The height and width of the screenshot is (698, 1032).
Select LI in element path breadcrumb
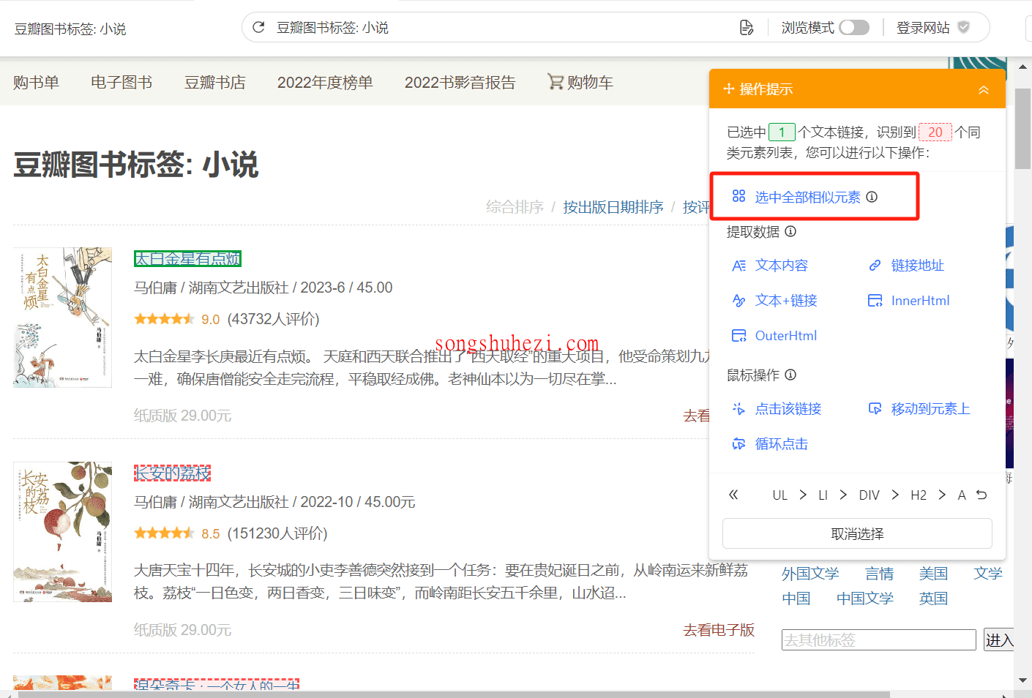823,495
